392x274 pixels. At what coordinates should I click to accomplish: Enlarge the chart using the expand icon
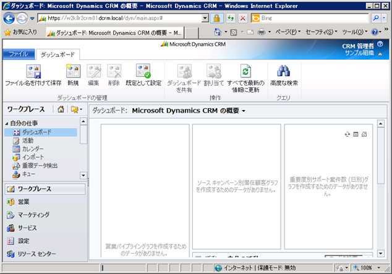coord(364,134)
